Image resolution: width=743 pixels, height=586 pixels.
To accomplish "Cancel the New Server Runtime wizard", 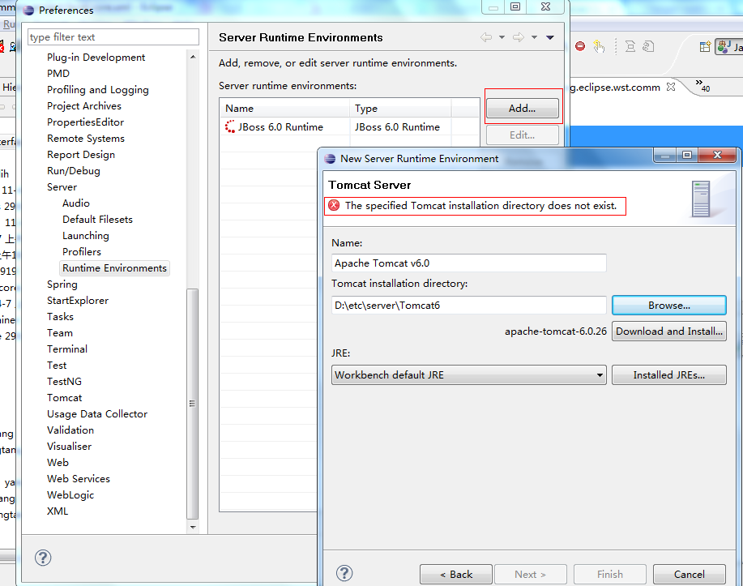I will [689, 574].
